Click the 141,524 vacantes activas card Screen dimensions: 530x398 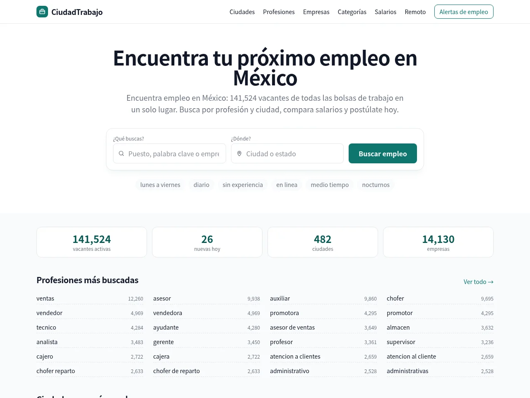click(92, 242)
